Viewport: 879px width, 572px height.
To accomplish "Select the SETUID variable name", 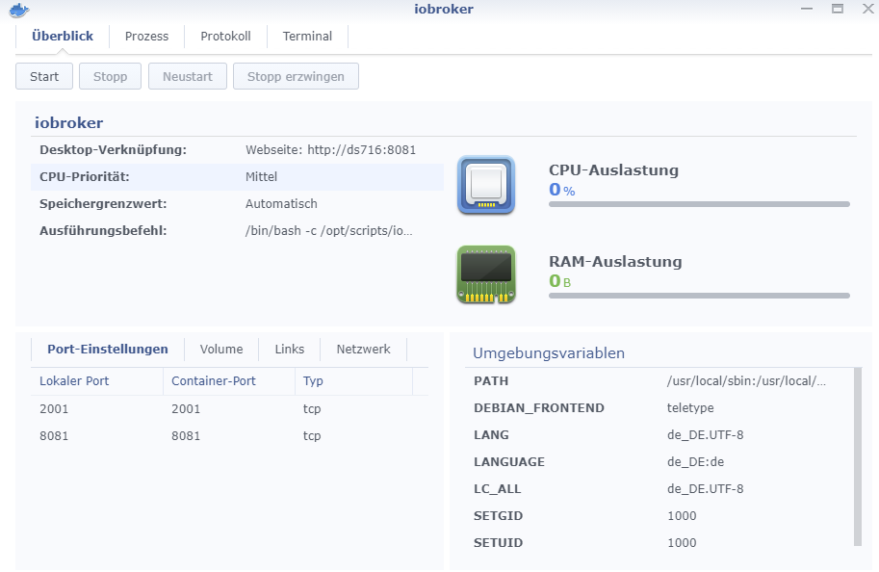I will click(498, 543).
